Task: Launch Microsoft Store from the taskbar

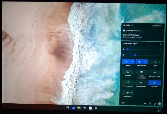Action: pyautogui.click(x=90, y=108)
